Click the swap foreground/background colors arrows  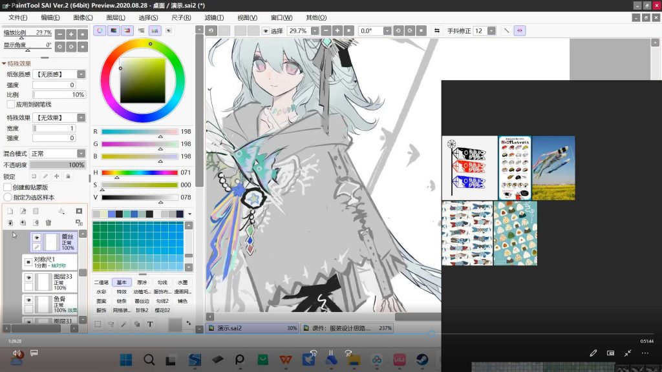click(x=188, y=322)
